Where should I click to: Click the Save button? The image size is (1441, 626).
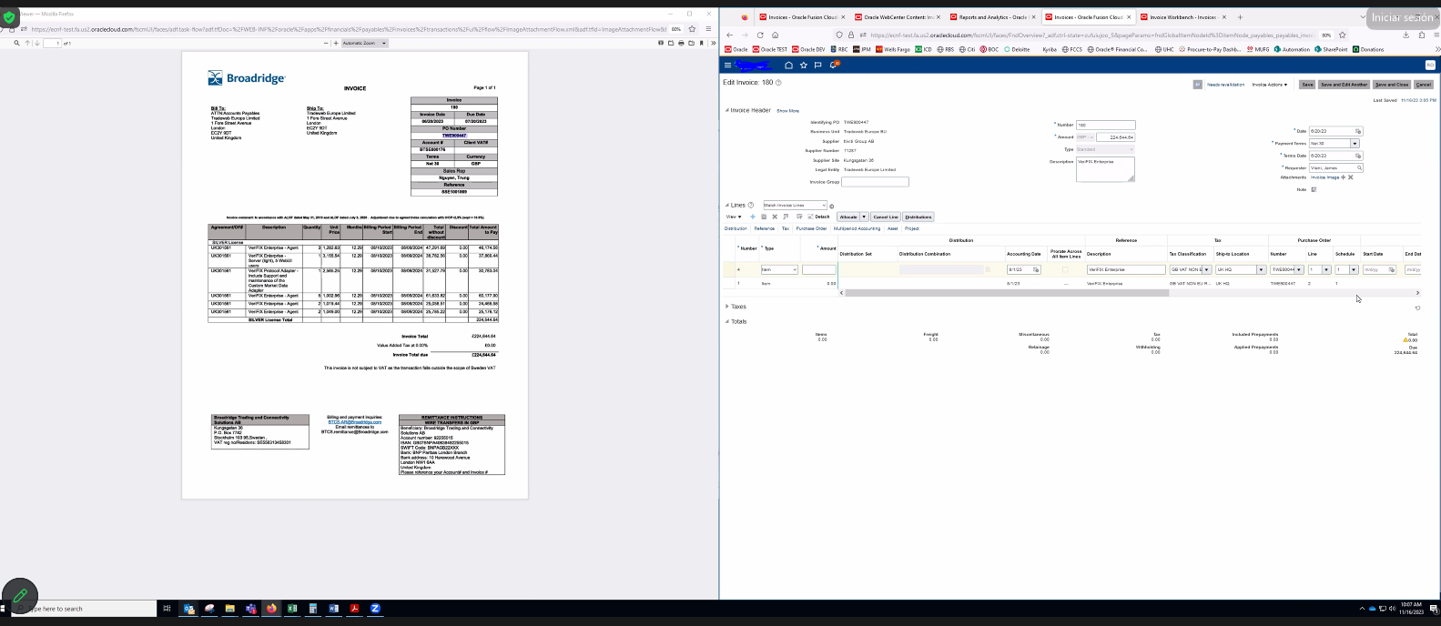tap(1307, 85)
